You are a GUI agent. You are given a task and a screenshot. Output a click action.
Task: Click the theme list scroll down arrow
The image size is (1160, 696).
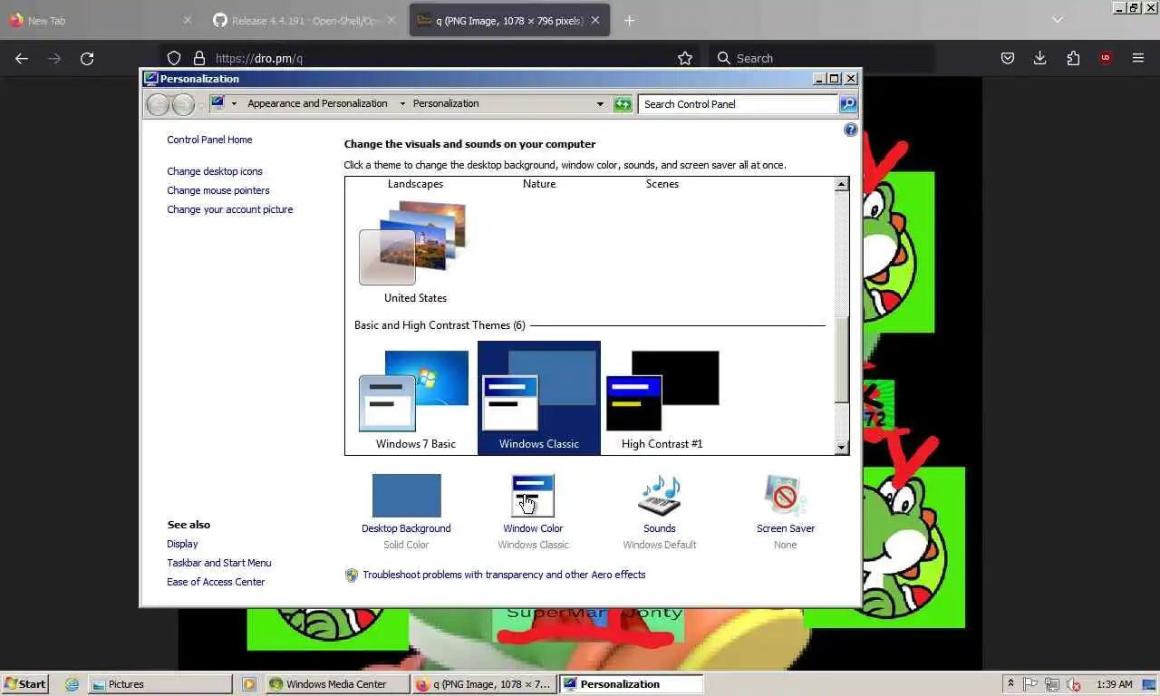(841, 447)
